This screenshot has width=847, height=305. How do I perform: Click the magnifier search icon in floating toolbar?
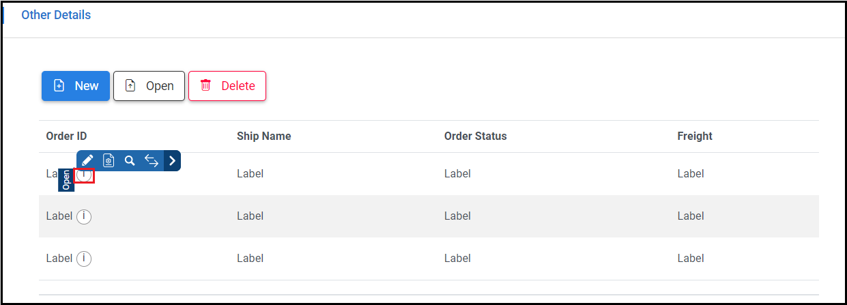(130, 160)
